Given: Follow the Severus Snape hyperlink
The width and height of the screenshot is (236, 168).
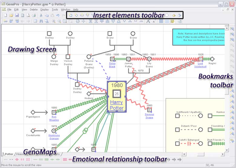Looking at the screenshot, I should tap(149, 116).
